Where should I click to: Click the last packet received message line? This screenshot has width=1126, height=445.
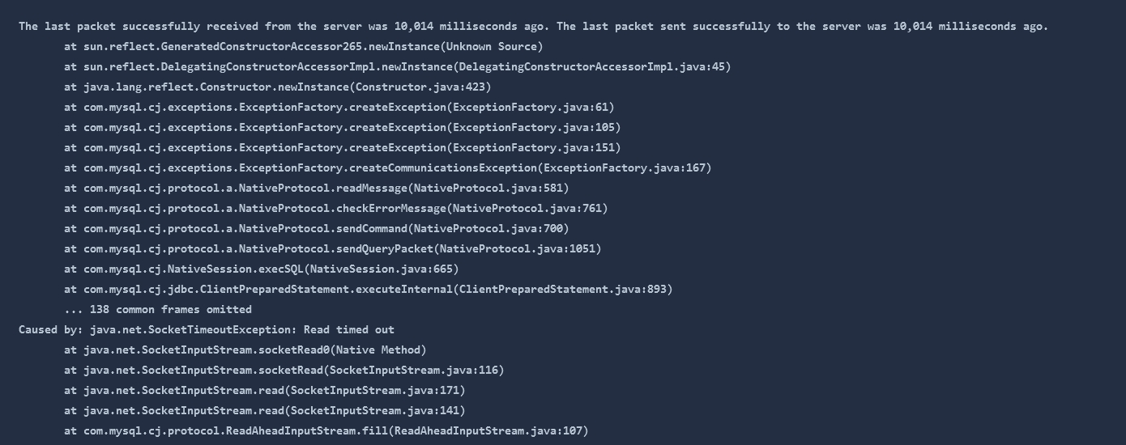533,27
